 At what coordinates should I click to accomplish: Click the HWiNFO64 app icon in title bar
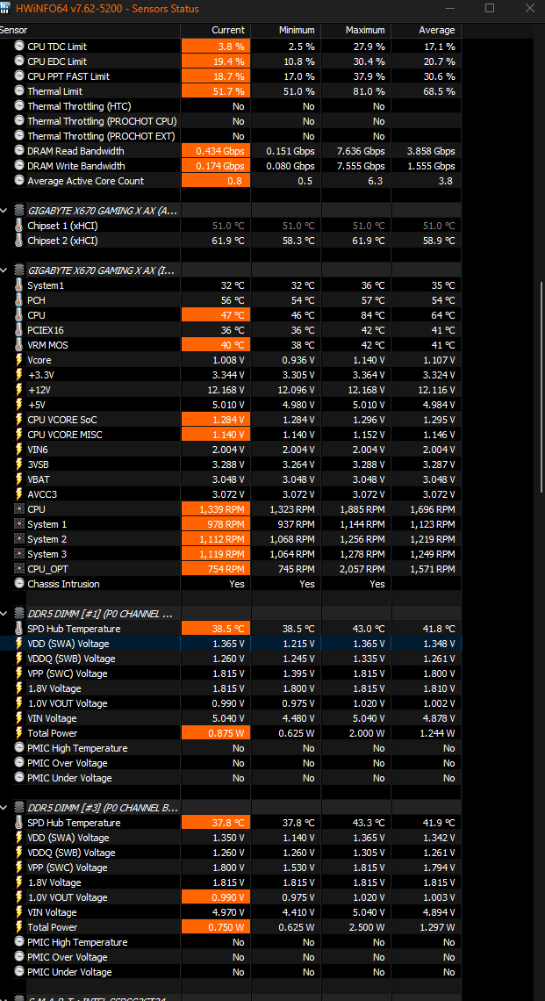5,8
